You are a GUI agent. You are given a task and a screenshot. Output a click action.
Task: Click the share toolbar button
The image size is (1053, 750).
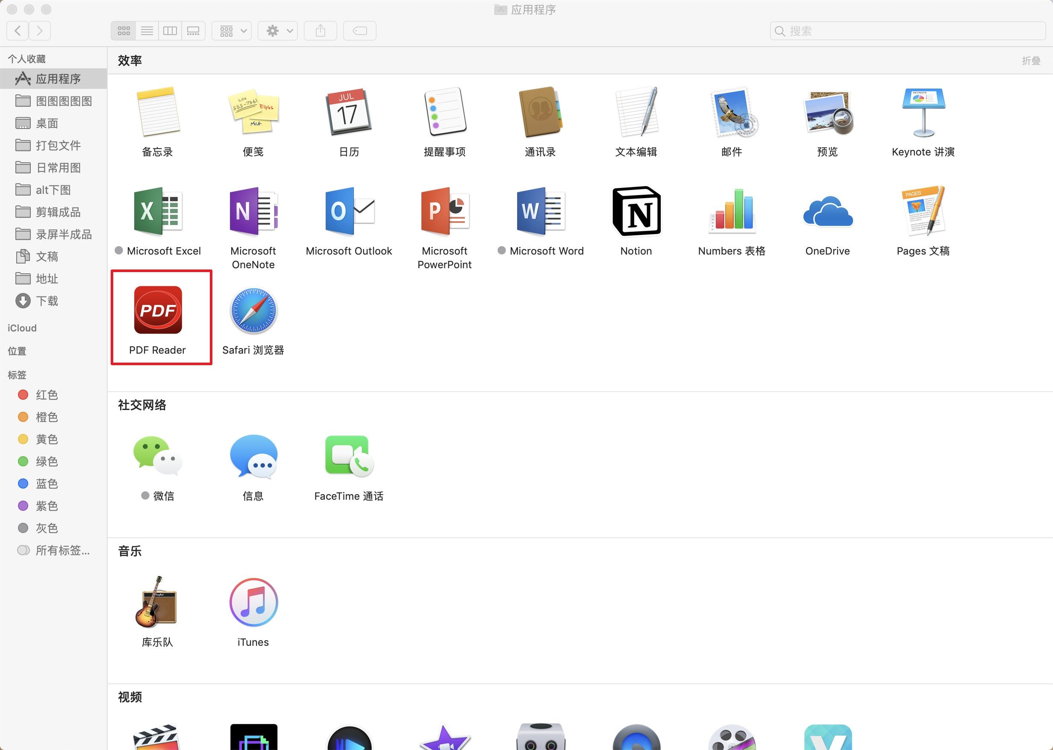[320, 31]
